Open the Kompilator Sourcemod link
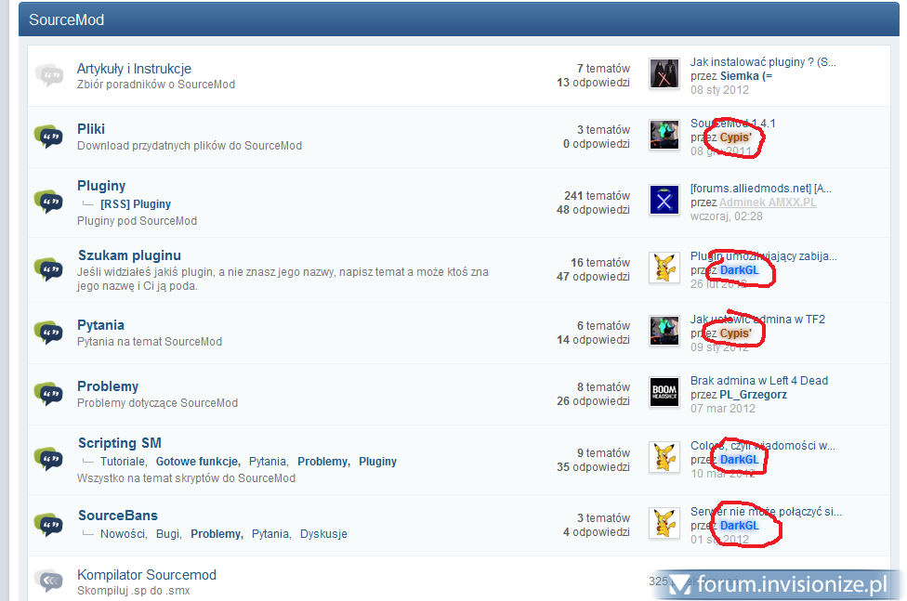The image size is (907, 601). coord(146,575)
